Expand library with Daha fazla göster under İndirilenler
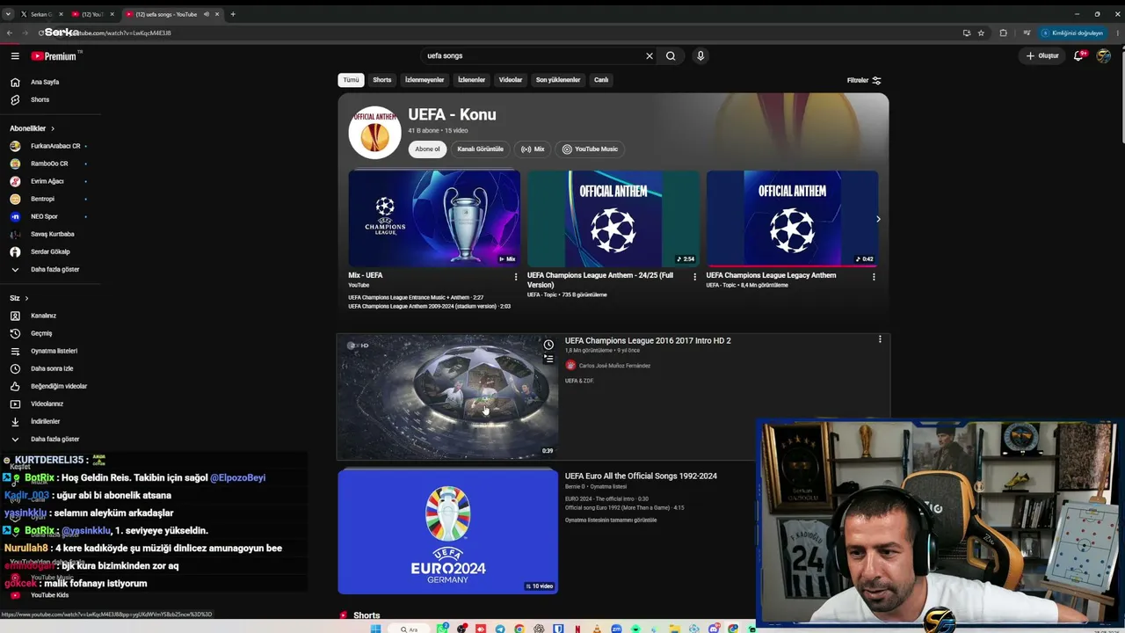1125x633 pixels. point(54,439)
